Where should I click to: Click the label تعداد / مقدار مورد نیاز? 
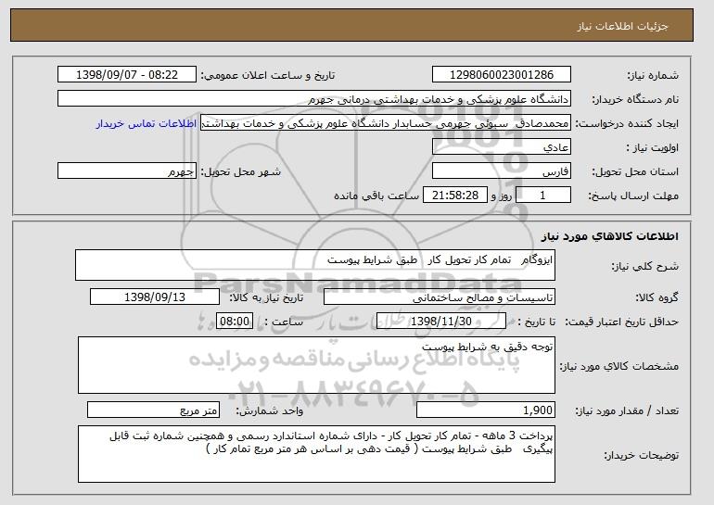[x=627, y=410]
